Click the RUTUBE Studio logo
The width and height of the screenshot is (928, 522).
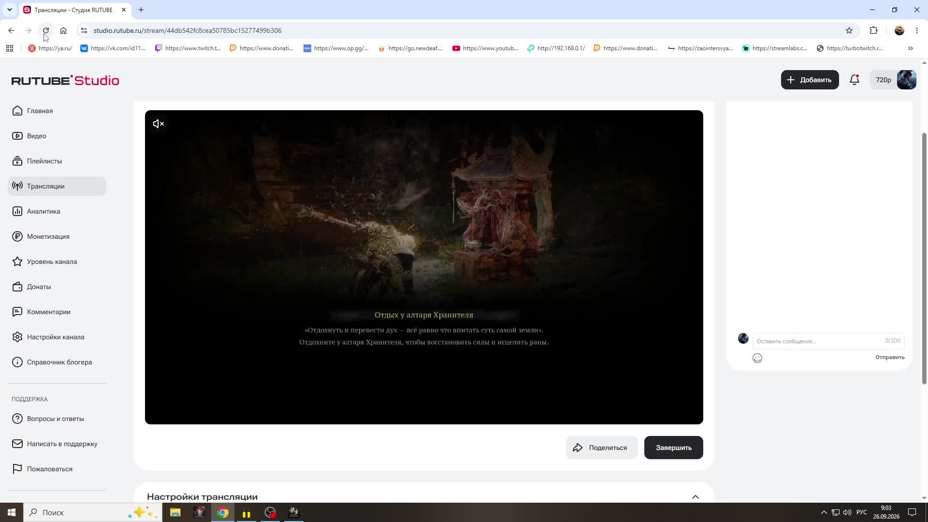[65, 80]
